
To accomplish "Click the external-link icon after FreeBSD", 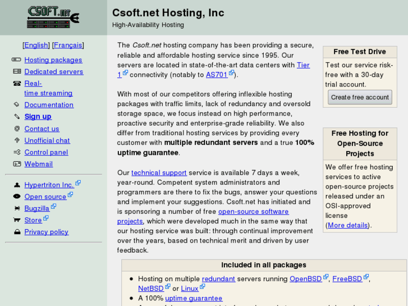I will [366, 277].
